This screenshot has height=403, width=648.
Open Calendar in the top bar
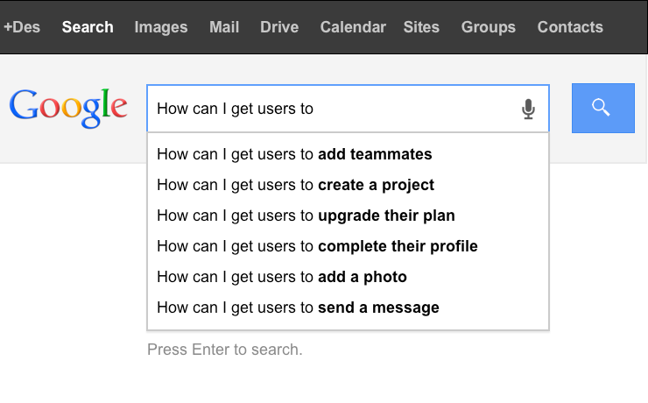(x=353, y=27)
